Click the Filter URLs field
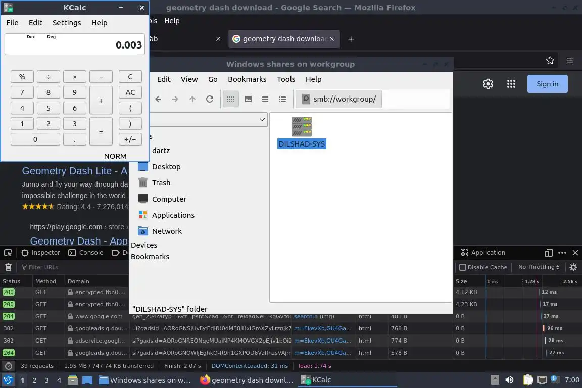 pos(43,267)
